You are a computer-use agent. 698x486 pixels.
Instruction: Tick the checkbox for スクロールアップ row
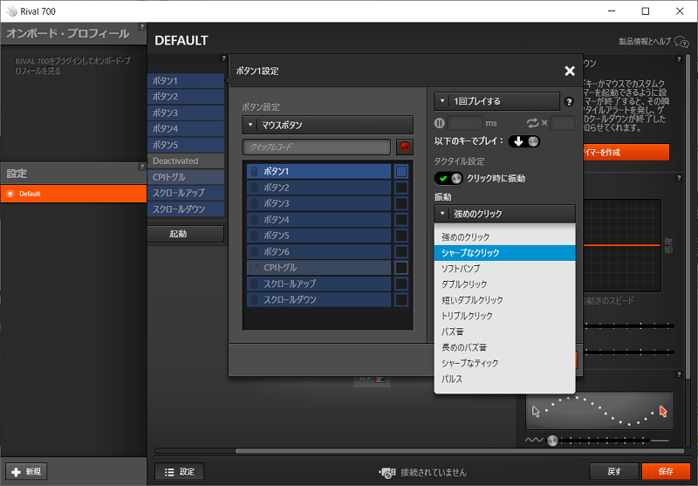tap(401, 284)
